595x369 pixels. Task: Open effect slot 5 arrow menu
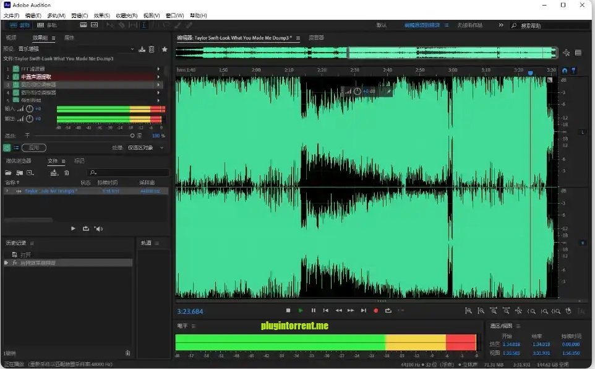pos(158,100)
